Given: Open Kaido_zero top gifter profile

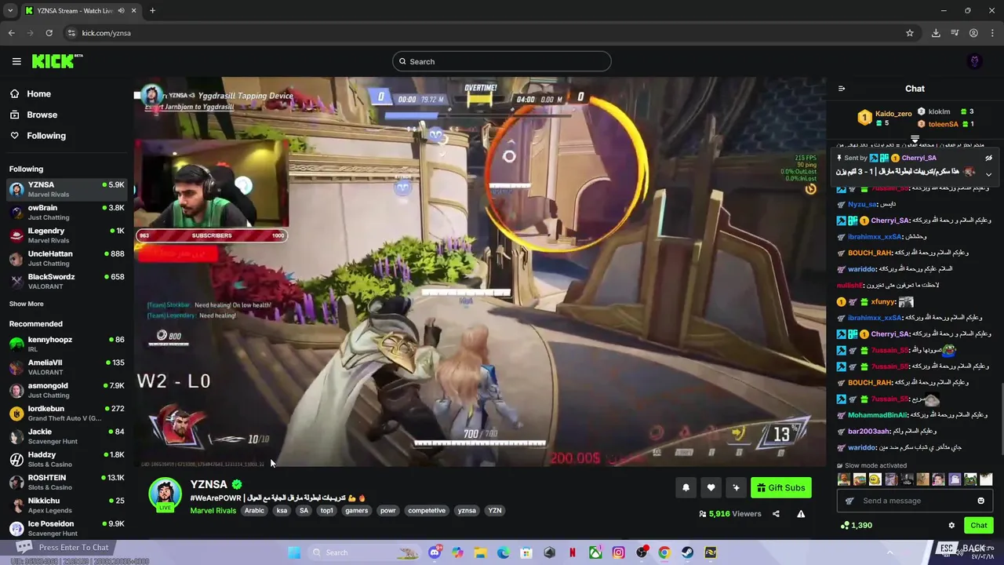Looking at the screenshot, I should (x=893, y=114).
